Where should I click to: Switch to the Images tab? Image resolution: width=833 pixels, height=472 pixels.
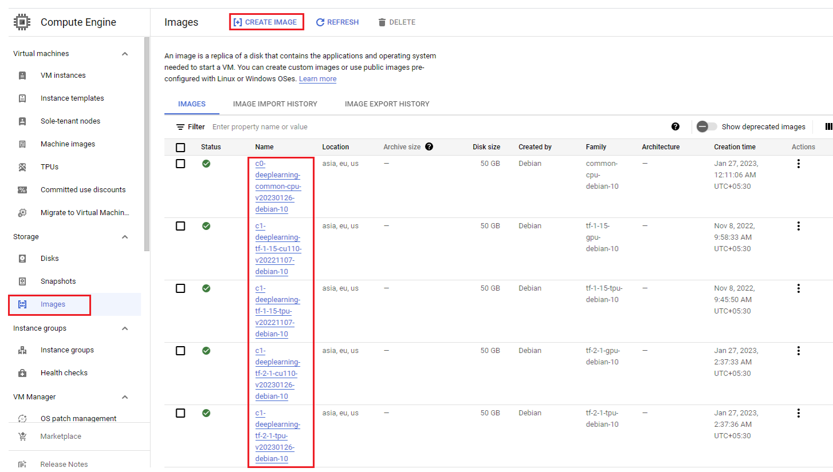pos(192,104)
